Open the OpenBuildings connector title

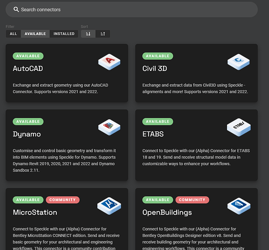coord(167,212)
